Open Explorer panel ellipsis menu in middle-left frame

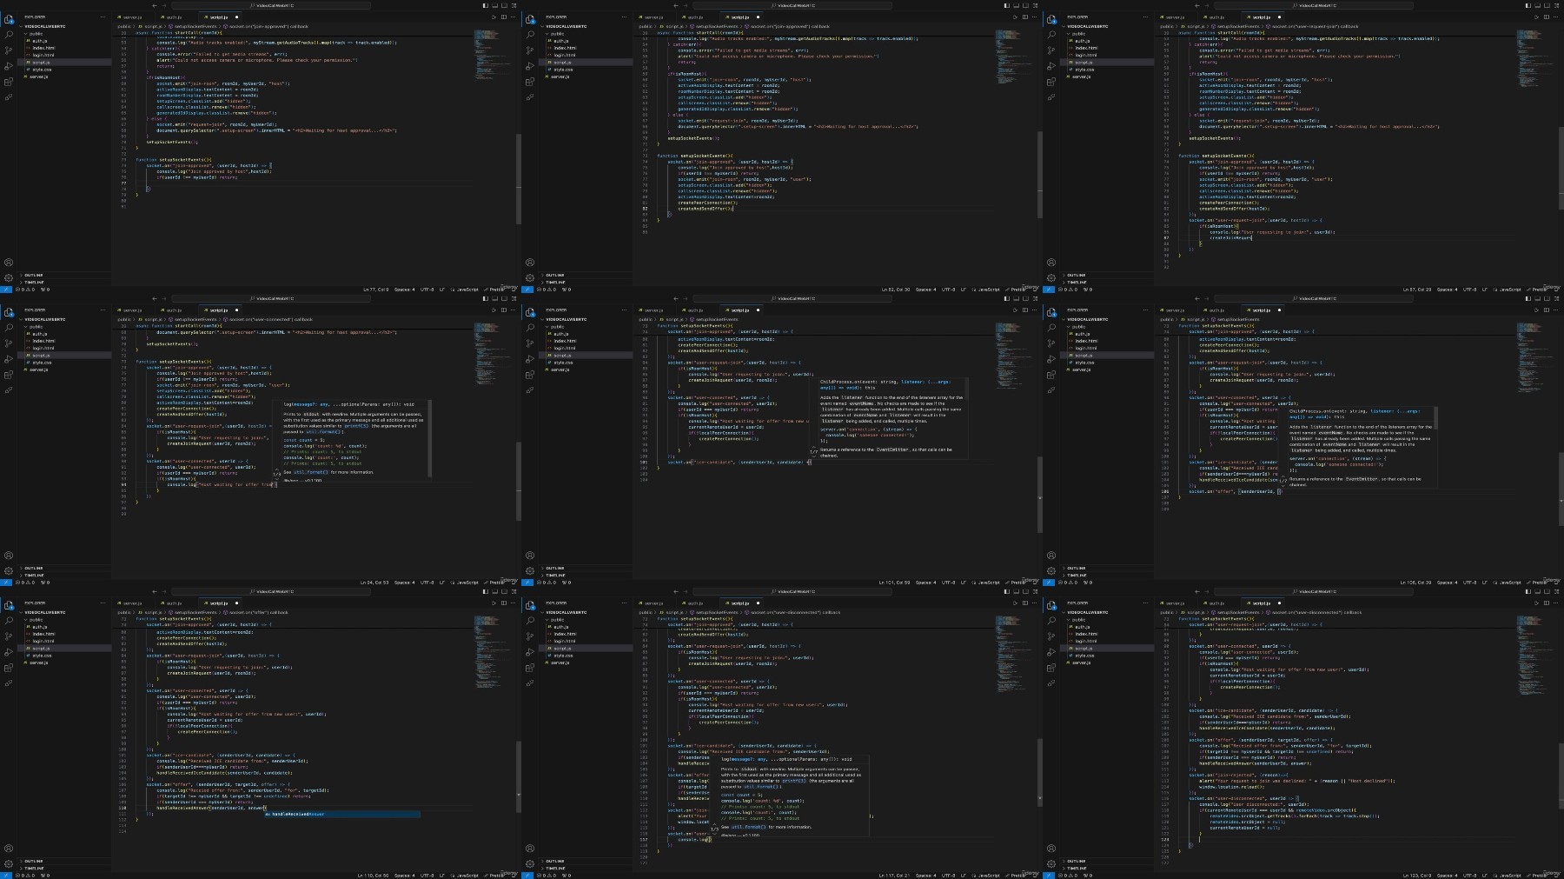[x=103, y=310]
